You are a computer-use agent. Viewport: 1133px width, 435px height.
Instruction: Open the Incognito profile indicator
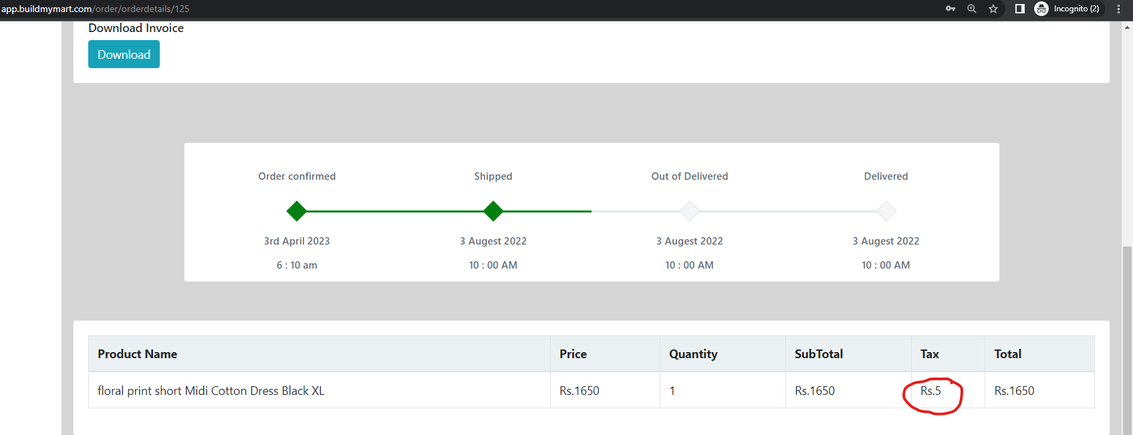[x=1067, y=9]
